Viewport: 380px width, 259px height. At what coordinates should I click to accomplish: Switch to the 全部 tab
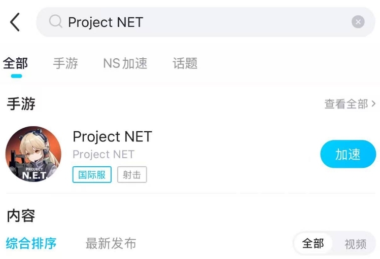[x=16, y=63]
